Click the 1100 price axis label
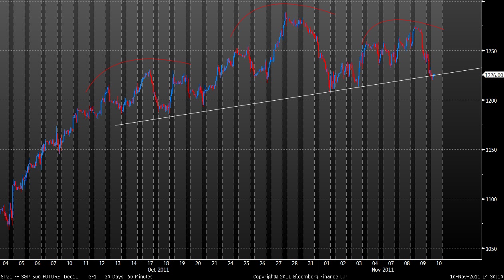The height and width of the screenshot is (280, 504). (491, 199)
